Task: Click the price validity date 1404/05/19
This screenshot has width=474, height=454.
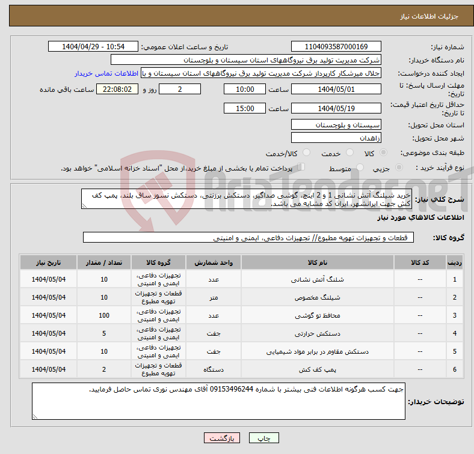Action: (x=336, y=108)
